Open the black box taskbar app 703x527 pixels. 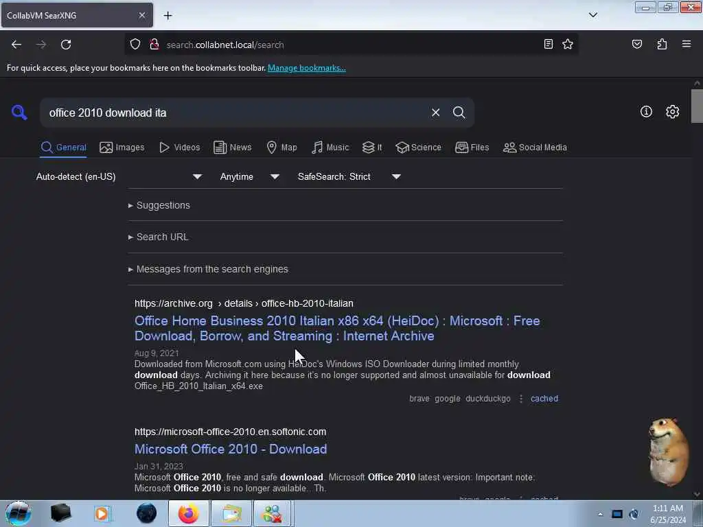(x=60, y=513)
